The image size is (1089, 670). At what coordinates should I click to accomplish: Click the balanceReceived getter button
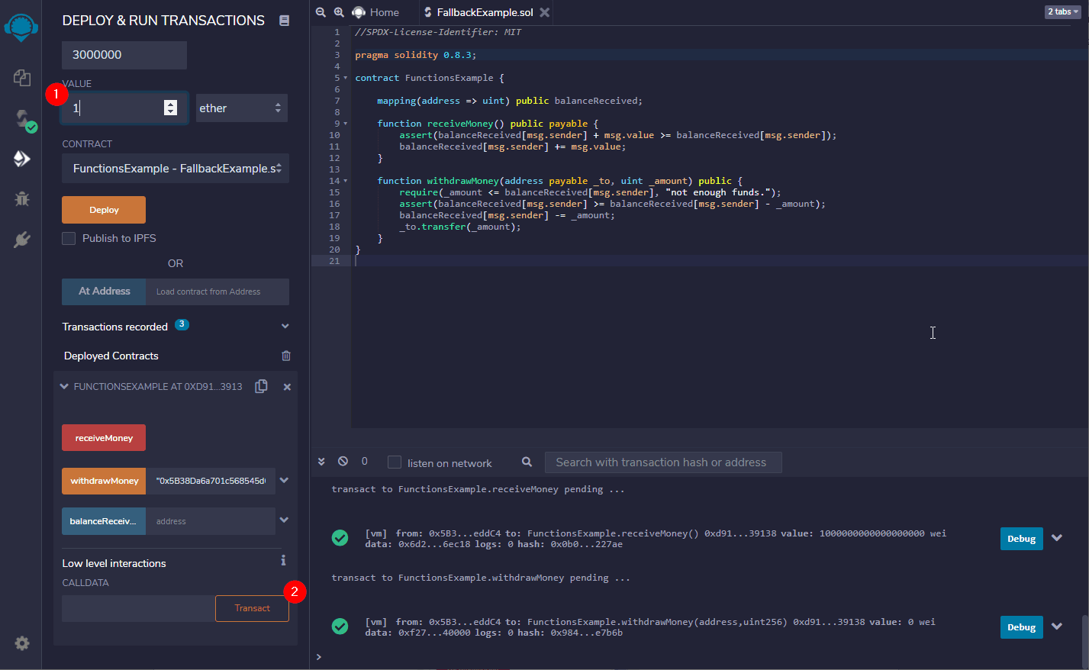click(x=104, y=521)
